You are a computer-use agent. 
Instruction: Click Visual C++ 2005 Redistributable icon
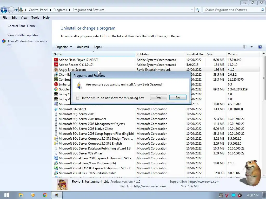(x=56, y=173)
